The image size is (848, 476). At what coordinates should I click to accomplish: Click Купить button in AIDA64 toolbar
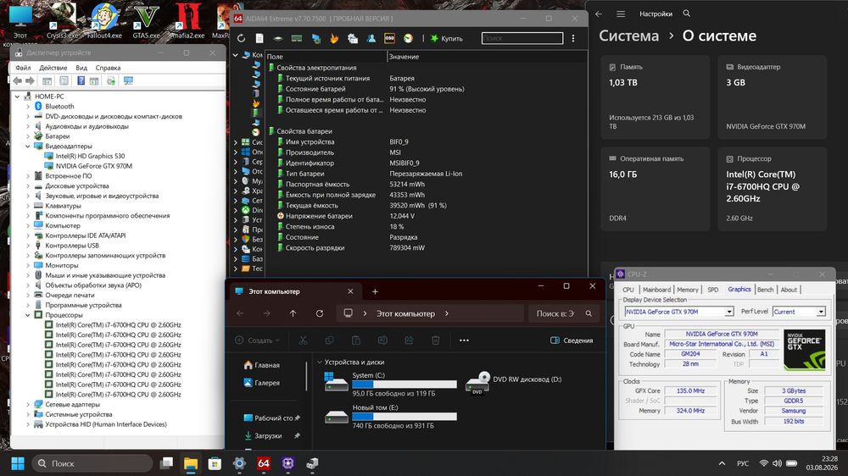(x=447, y=38)
